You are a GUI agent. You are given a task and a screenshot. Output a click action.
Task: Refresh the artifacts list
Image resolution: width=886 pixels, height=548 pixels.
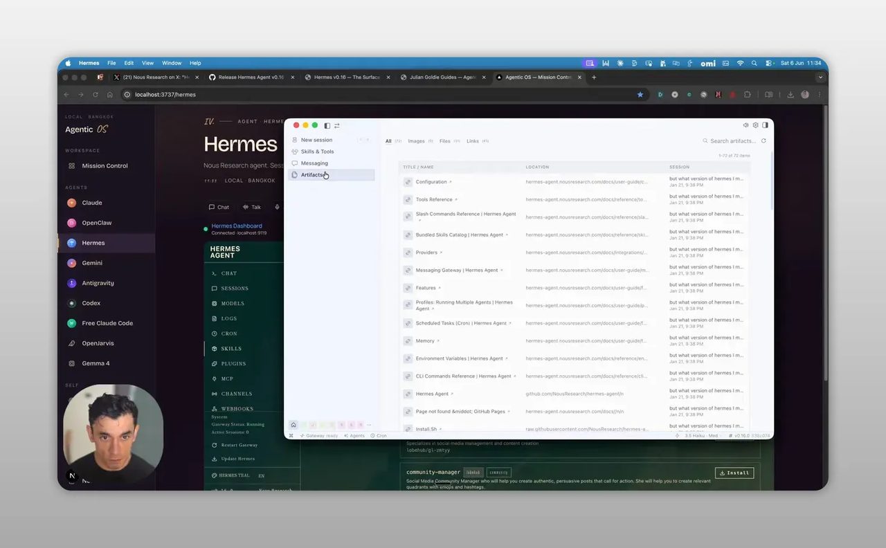pos(763,141)
